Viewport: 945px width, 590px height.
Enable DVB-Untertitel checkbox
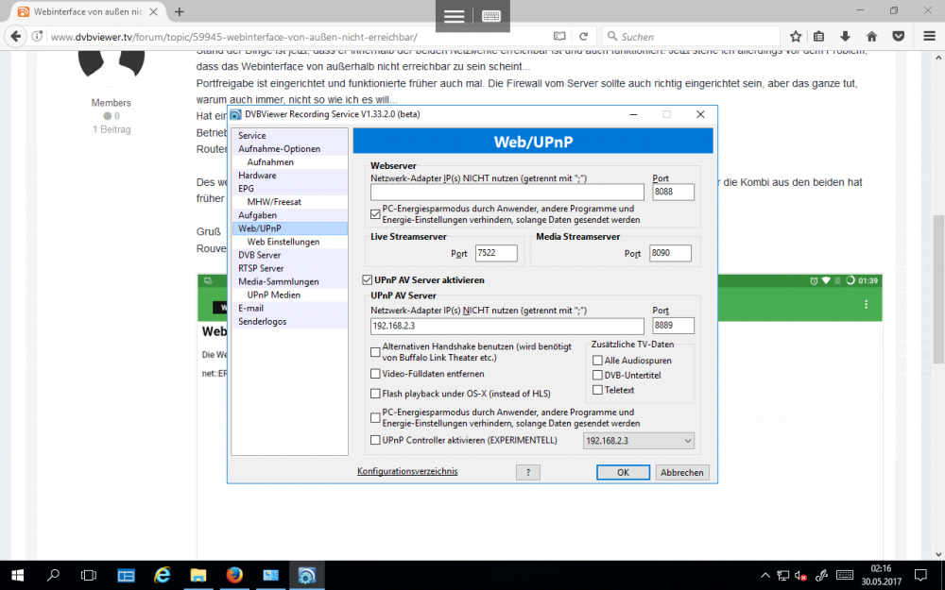(597, 375)
